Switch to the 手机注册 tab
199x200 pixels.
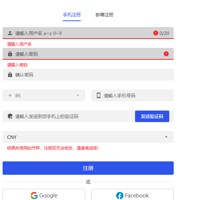72,15
